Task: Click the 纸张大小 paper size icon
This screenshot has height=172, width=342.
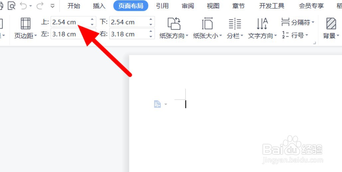Action: click(207, 24)
